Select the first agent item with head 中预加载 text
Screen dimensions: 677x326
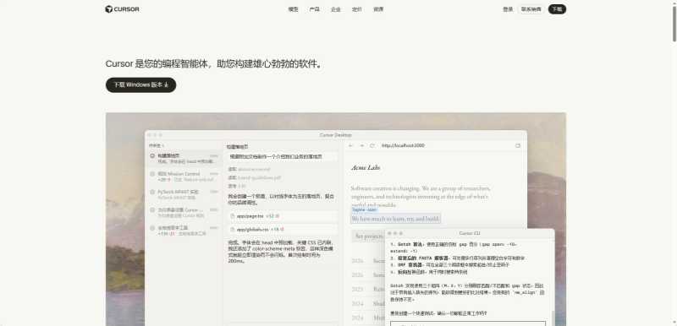pos(184,159)
